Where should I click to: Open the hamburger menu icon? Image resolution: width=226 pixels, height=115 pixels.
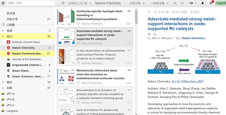tap(3, 3)
